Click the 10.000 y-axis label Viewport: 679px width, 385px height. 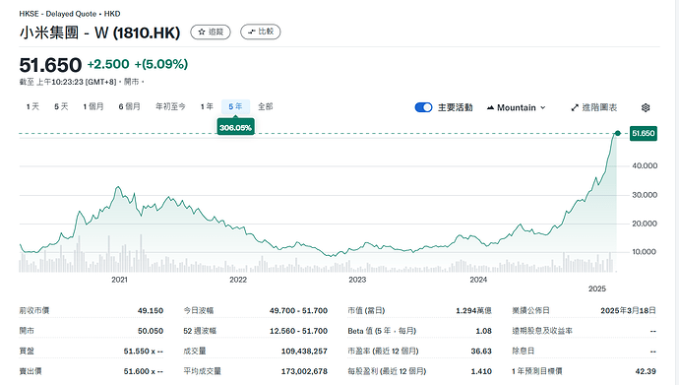click(x=644, y=252)
